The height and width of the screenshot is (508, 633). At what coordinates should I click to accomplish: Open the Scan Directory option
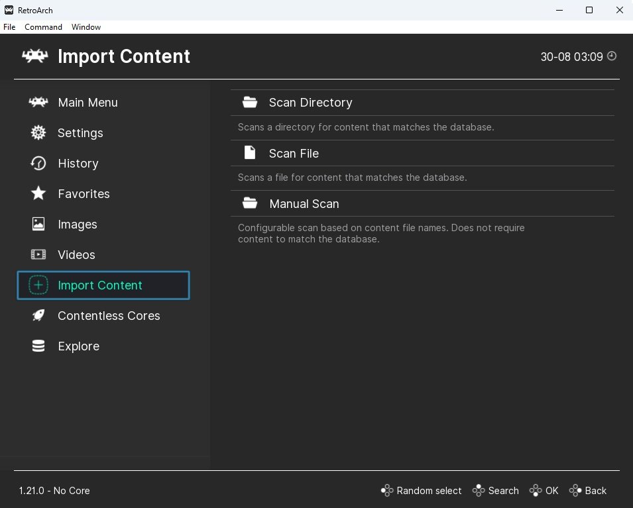point(422,103)
